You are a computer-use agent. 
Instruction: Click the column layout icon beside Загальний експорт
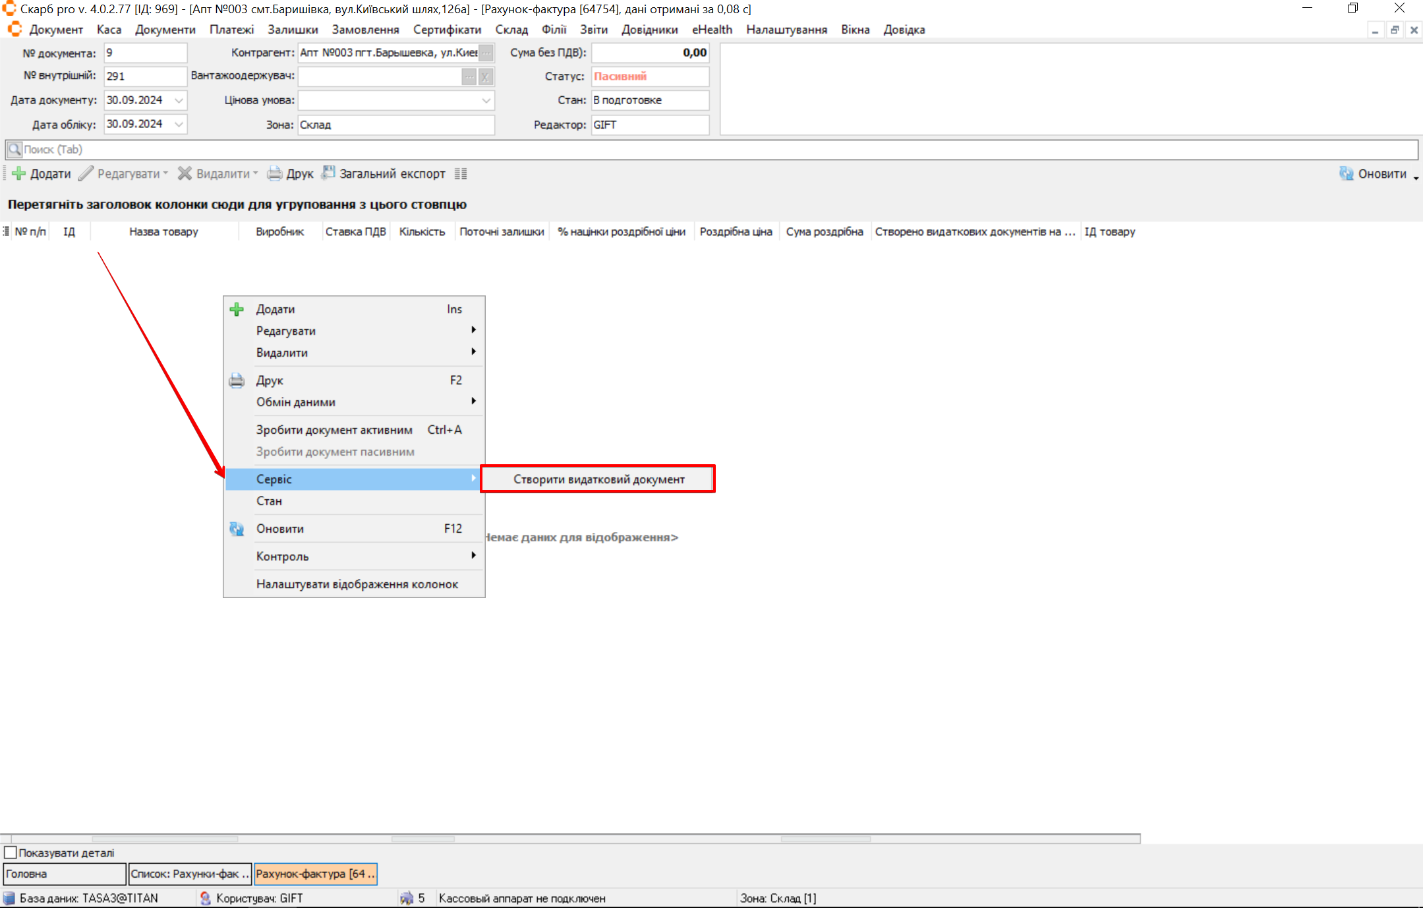[x=461, y=173]
